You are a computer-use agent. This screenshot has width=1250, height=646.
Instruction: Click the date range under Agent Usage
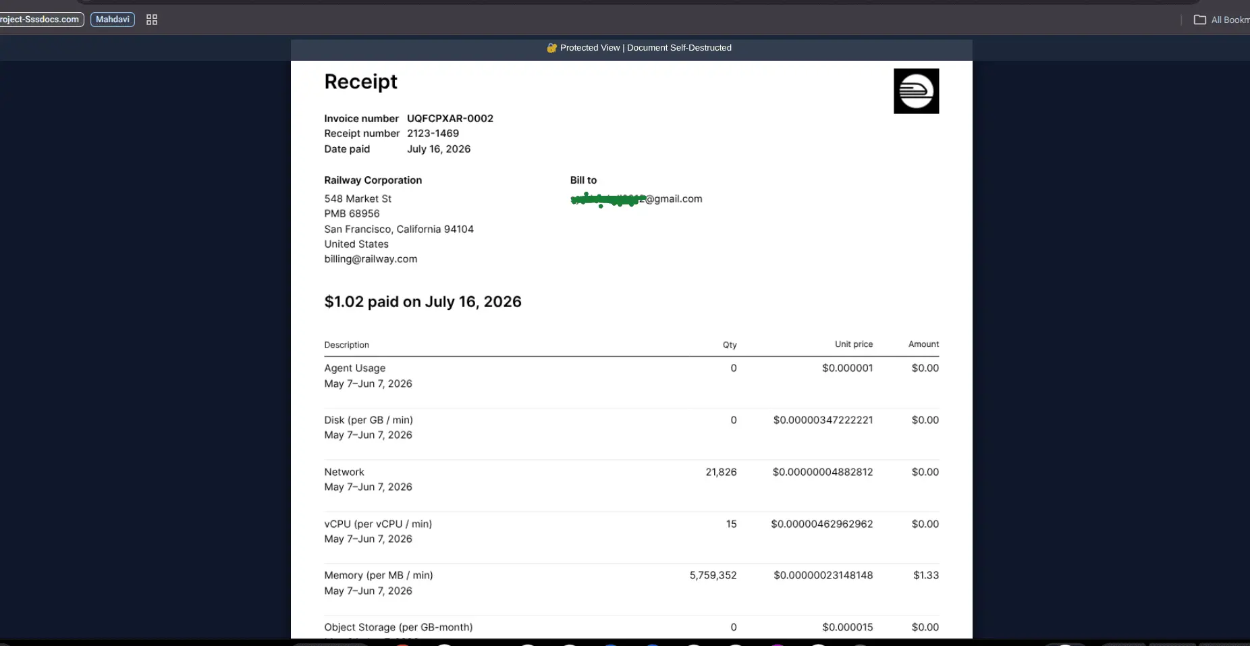tap(368, 384)
